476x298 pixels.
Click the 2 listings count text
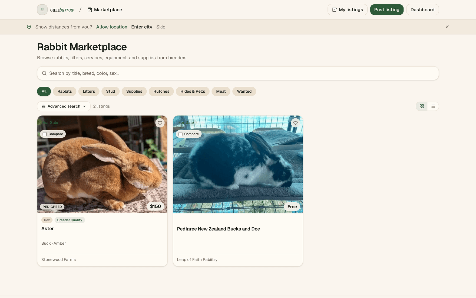101,106
